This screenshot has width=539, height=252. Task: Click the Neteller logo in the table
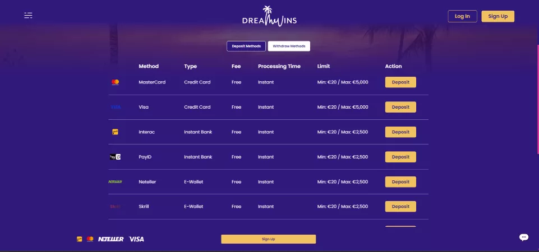[115, 182]
